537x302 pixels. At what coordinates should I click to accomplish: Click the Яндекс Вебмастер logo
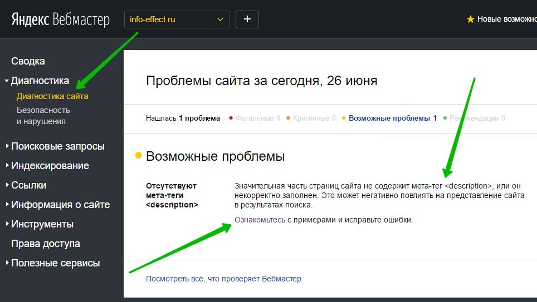point(61,19)
